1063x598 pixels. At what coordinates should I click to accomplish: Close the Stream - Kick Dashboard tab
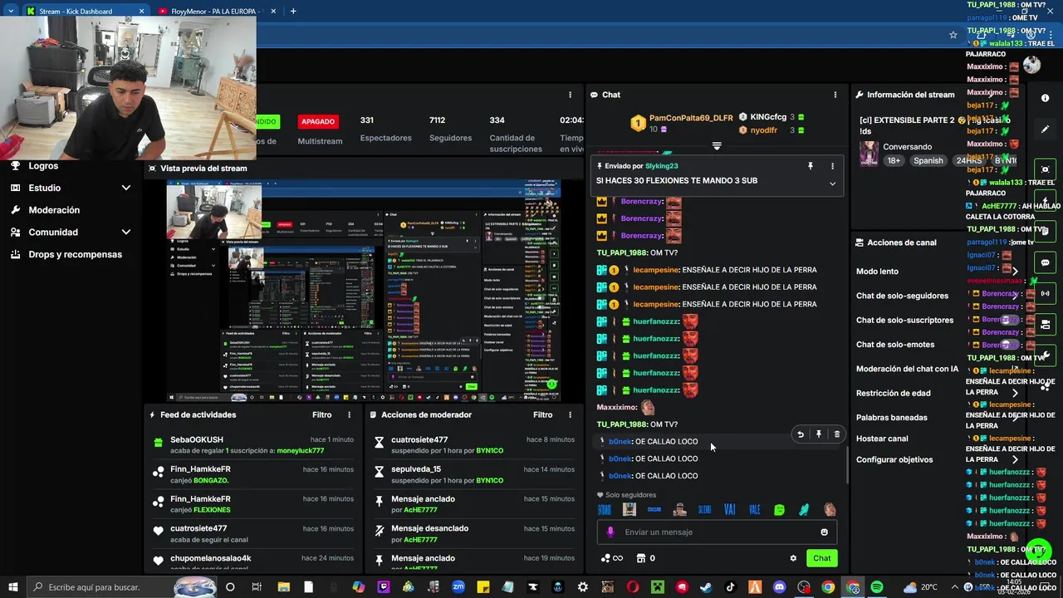(141, 11)
